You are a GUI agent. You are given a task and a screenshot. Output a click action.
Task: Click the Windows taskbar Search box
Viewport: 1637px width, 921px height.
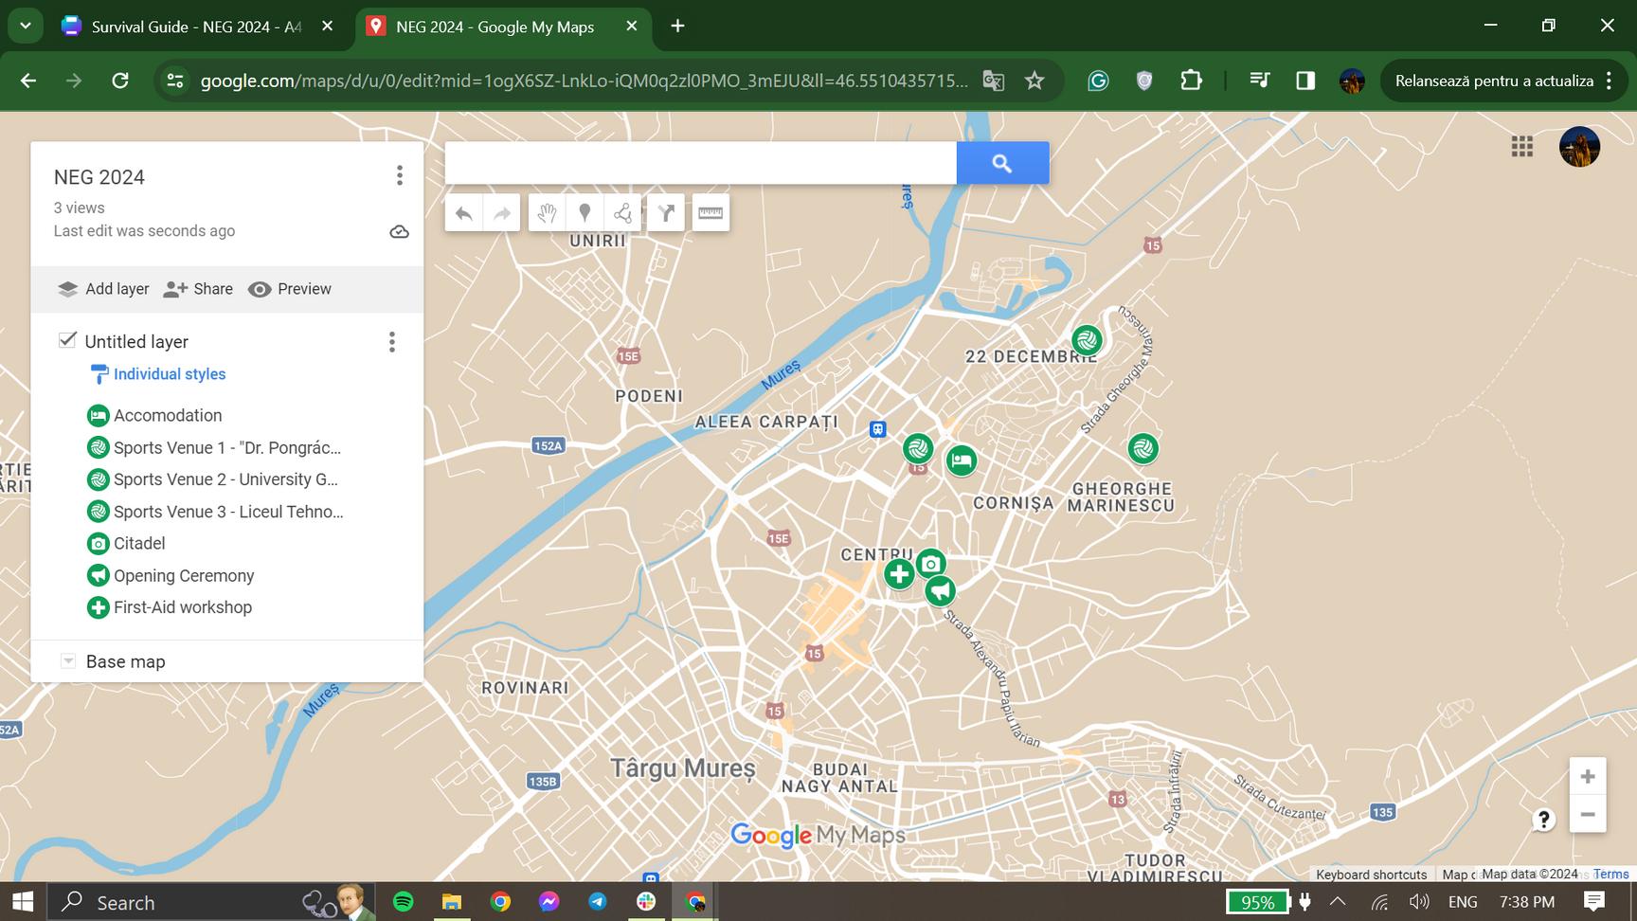pyautogui.click(x=210, y=901)
